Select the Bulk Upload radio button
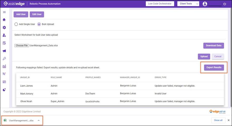Viewport: 232px width, 126px height. tap(39, 24)
